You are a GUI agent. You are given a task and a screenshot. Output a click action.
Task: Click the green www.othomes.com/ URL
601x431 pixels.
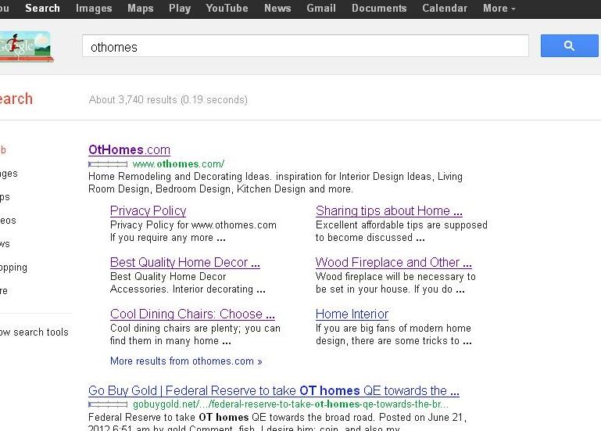point(179,164)
